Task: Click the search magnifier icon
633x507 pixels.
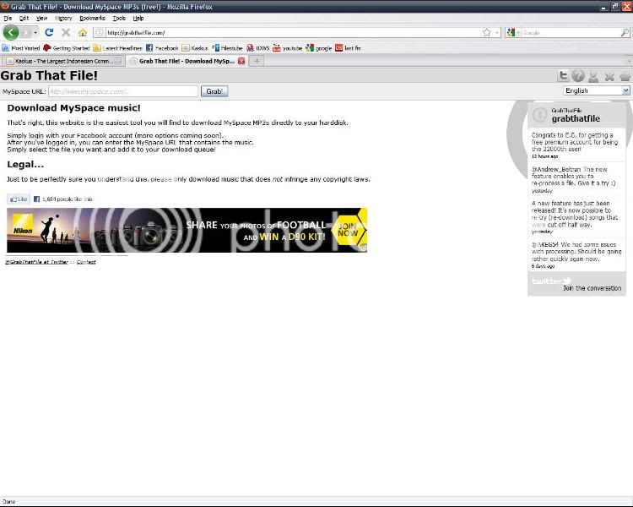Action: coord(625,32)
